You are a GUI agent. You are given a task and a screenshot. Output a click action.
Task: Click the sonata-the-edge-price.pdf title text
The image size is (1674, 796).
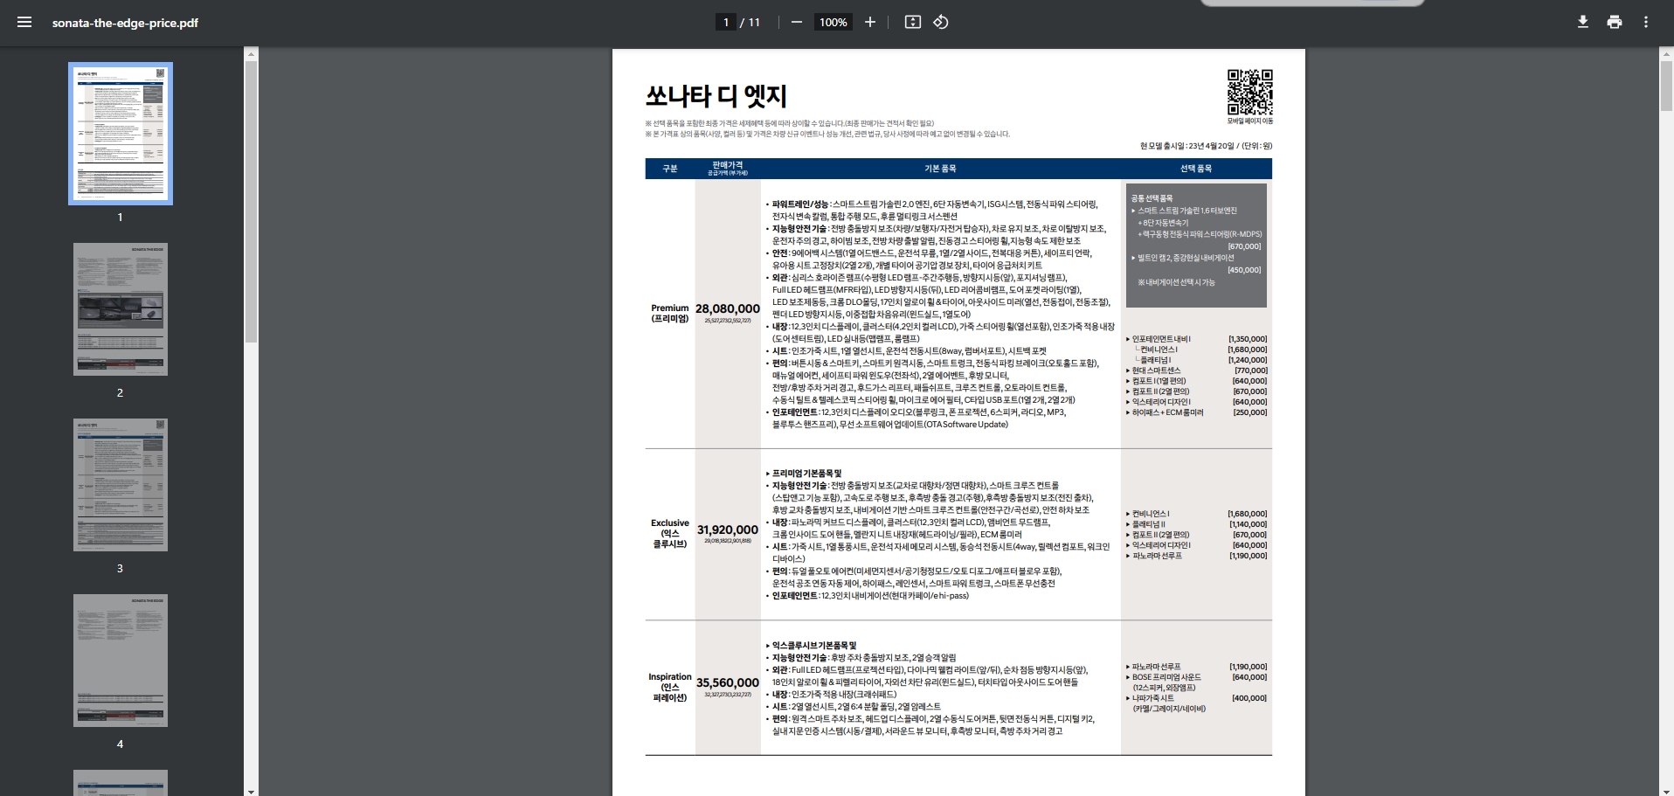(124, 24)
